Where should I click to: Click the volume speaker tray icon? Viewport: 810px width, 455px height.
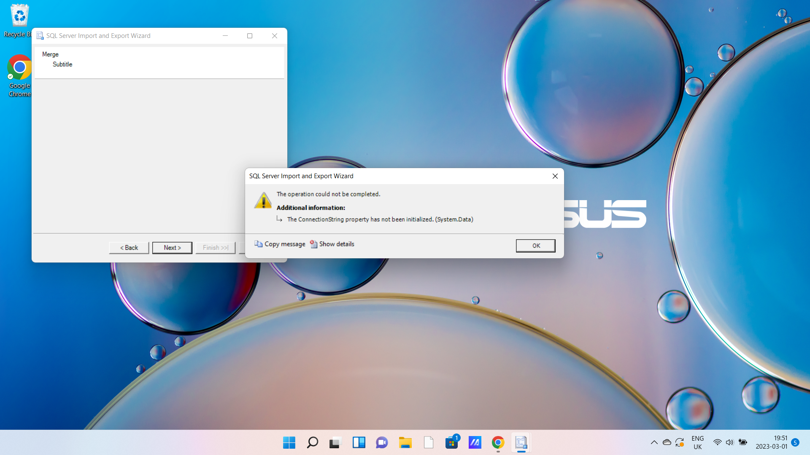(730, 442)
